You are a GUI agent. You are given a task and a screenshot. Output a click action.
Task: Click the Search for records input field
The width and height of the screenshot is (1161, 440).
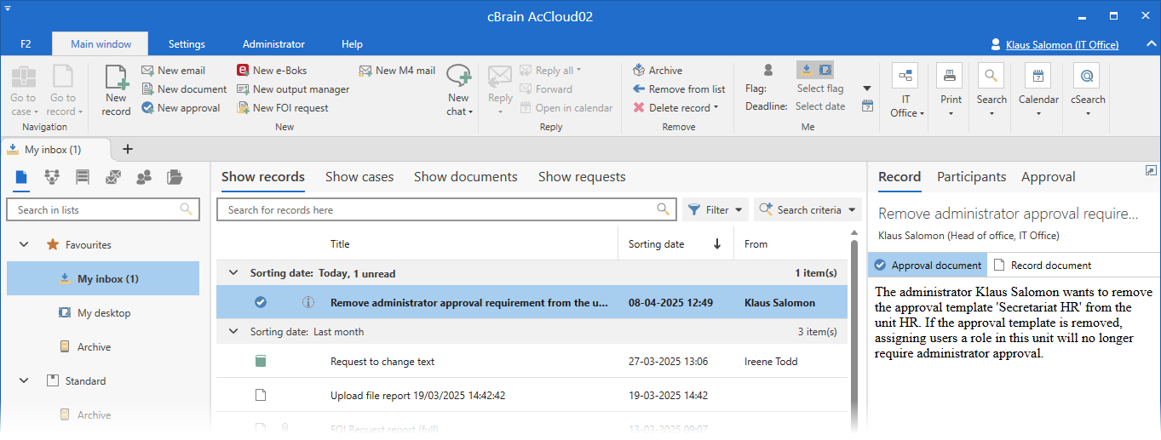[439, 210]
